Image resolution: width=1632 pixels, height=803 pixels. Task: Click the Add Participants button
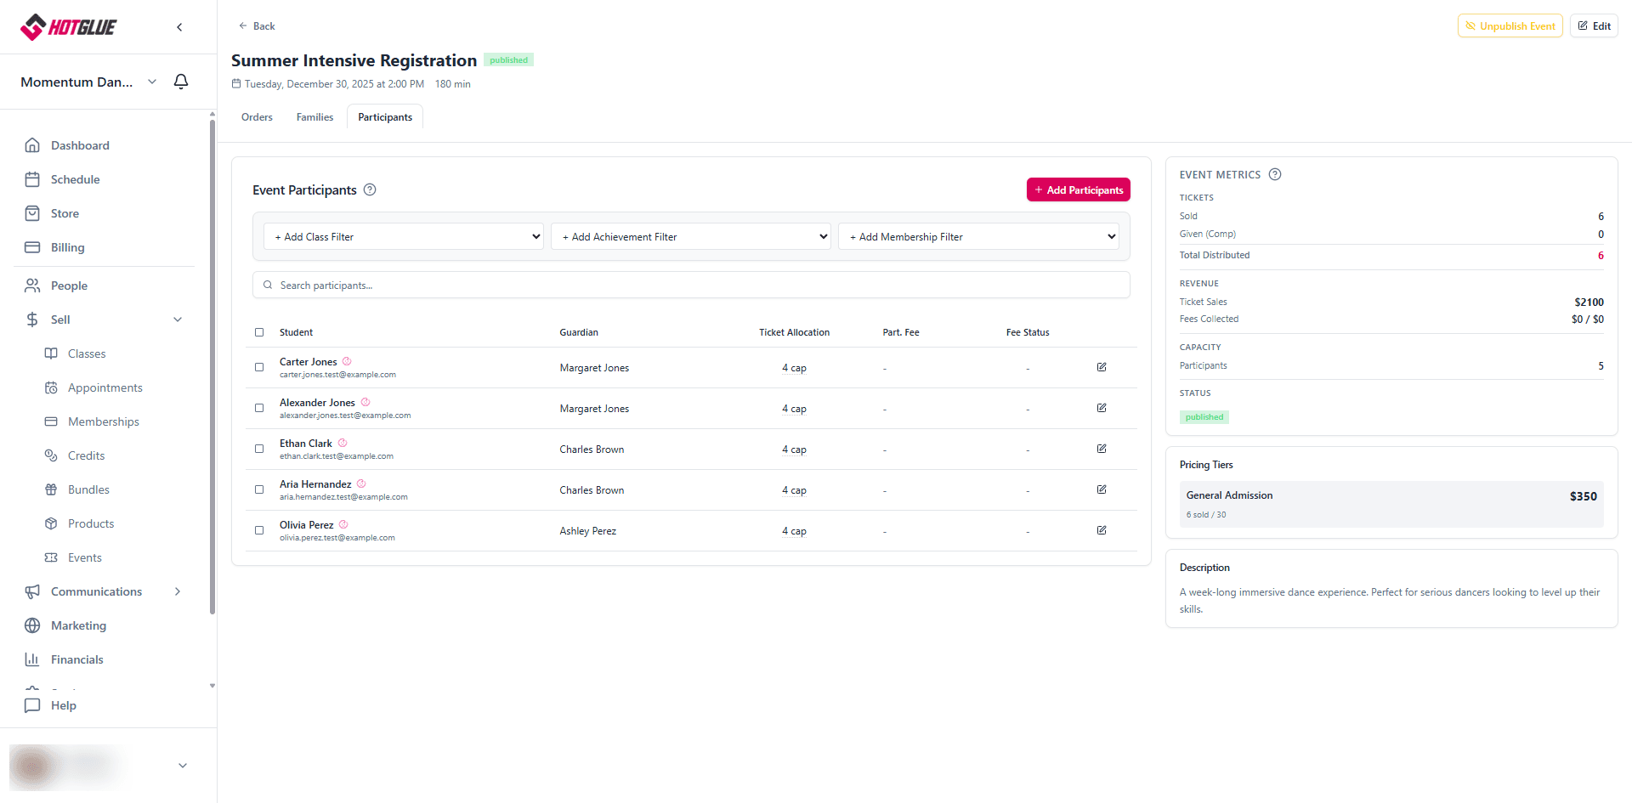[1078, 189]
